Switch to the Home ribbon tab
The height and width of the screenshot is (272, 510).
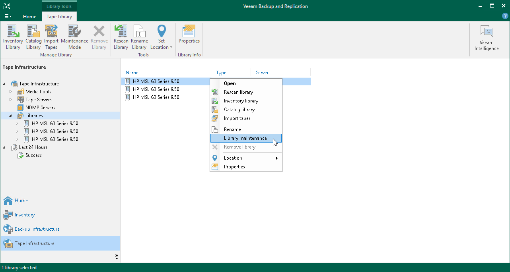[x=29, y=17]
